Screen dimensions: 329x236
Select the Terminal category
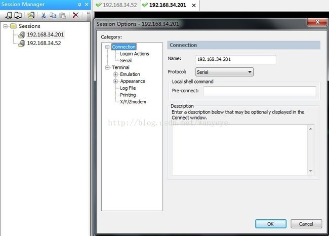(x=120, y=67)
